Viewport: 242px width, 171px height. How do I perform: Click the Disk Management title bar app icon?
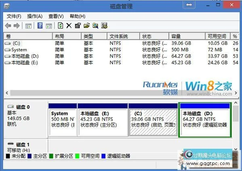[x=7, y=6]
